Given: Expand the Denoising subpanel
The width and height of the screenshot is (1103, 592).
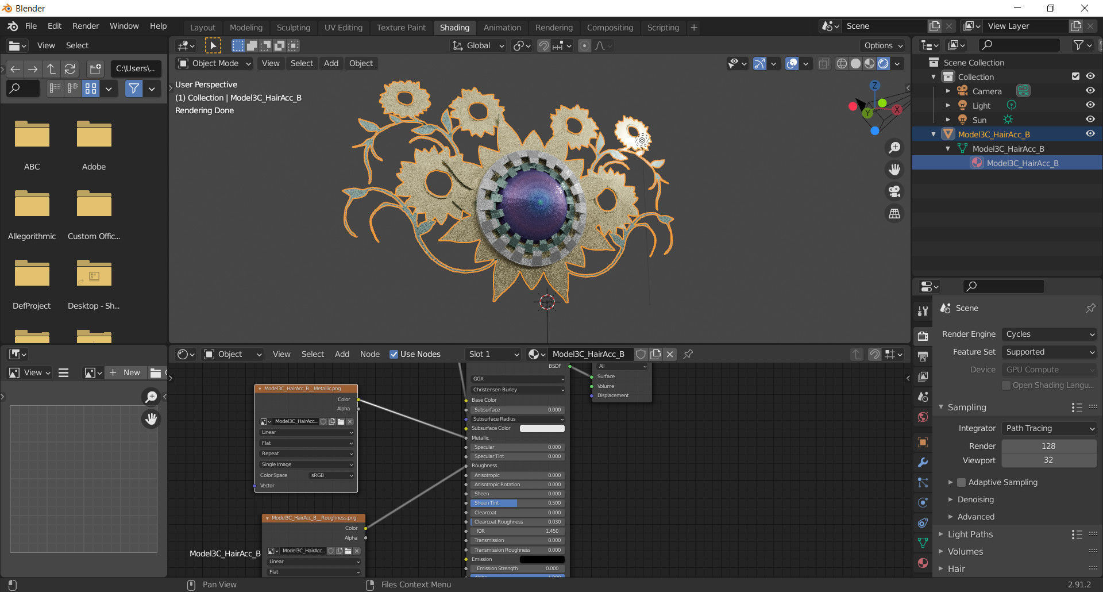Looking at the screenshot, I should (975, 499).
